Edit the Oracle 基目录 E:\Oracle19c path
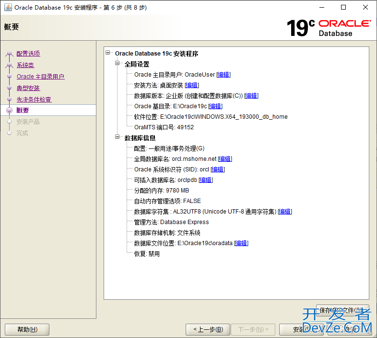Screen dimensions: 377x338 click(x=215, y=106)
